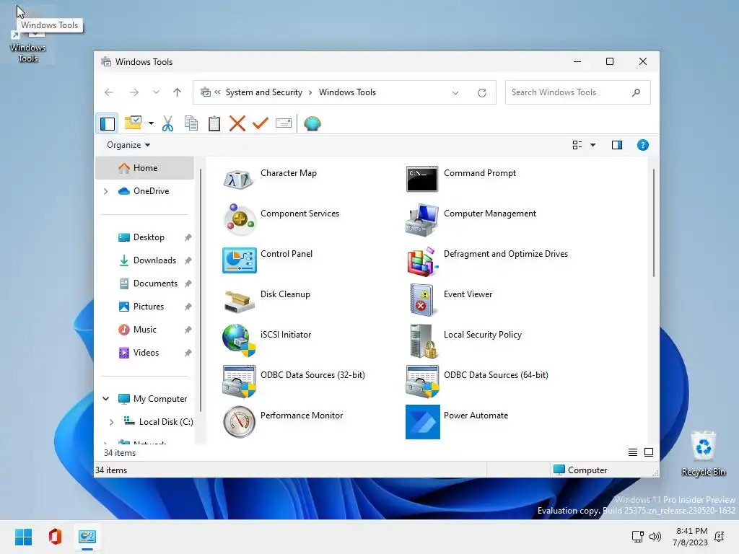Switch to details view in status bar
Image resolution: width=739 pixels, height=554 pixels.
632,452
